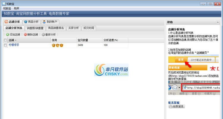The width and height of the screenshot is (223, 119).
Task: Click the 添加店铺 button
Action: (x=13, y=35)
